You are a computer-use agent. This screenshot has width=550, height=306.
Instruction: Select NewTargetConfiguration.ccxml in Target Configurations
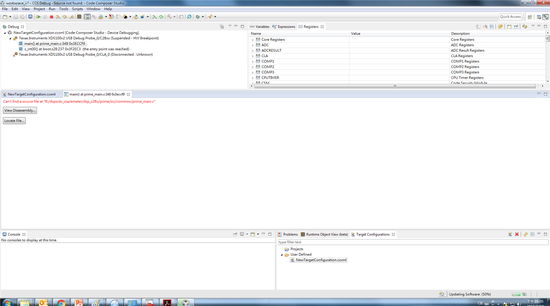point(318,260)
